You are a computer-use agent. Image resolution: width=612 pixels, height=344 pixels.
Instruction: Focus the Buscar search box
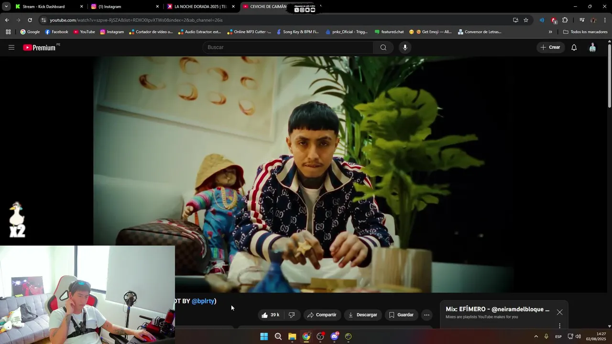point(288,47)
